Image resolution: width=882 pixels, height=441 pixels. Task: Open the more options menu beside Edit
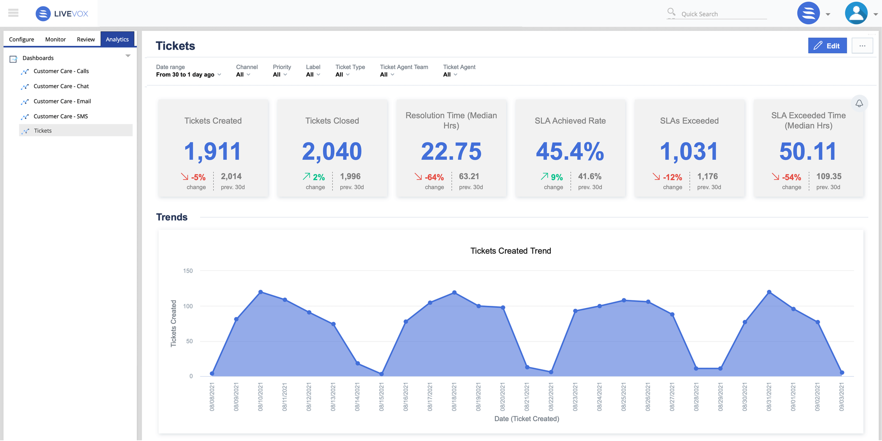862,45
